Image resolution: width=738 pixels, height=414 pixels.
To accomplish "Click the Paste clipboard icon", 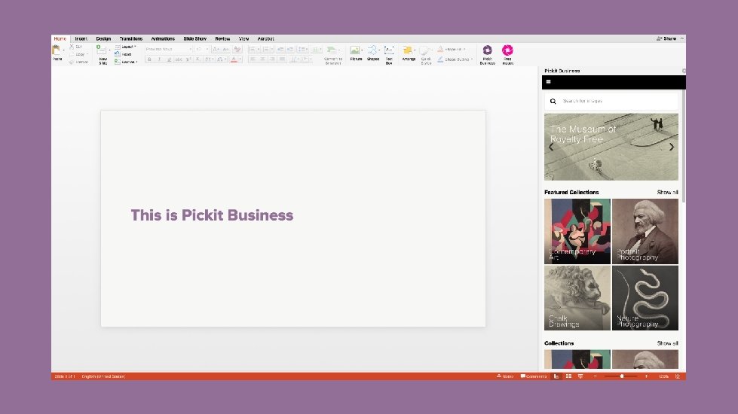I will 56,50.
